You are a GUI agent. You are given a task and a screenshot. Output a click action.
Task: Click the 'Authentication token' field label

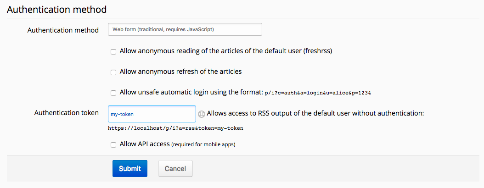click(x=66, y=113)
